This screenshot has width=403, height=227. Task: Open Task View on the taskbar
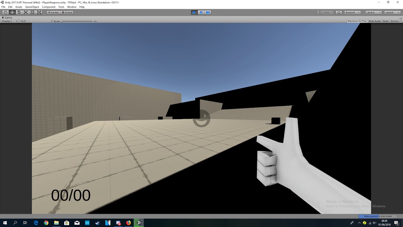(x=25, y=223)
